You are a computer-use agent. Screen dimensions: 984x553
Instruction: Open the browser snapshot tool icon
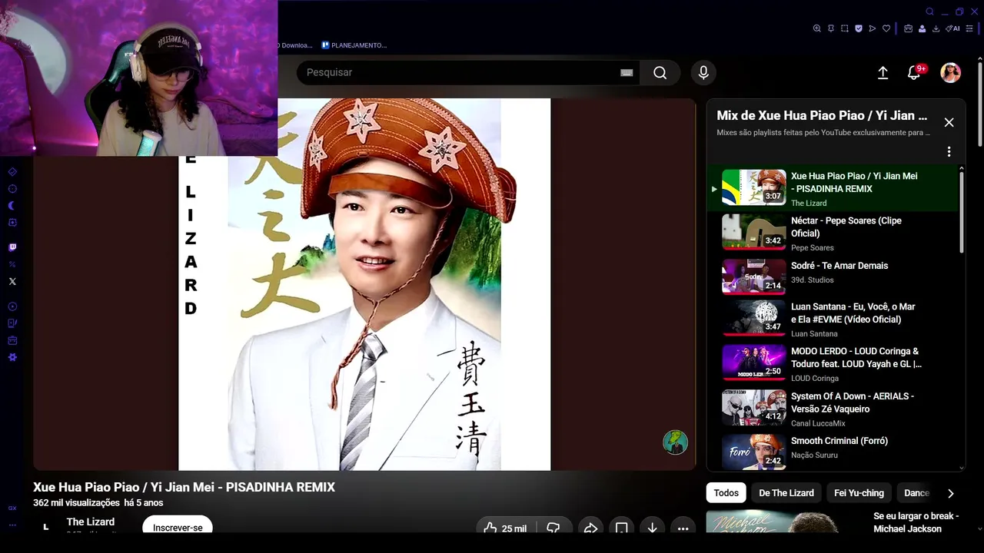coord(844,28)
